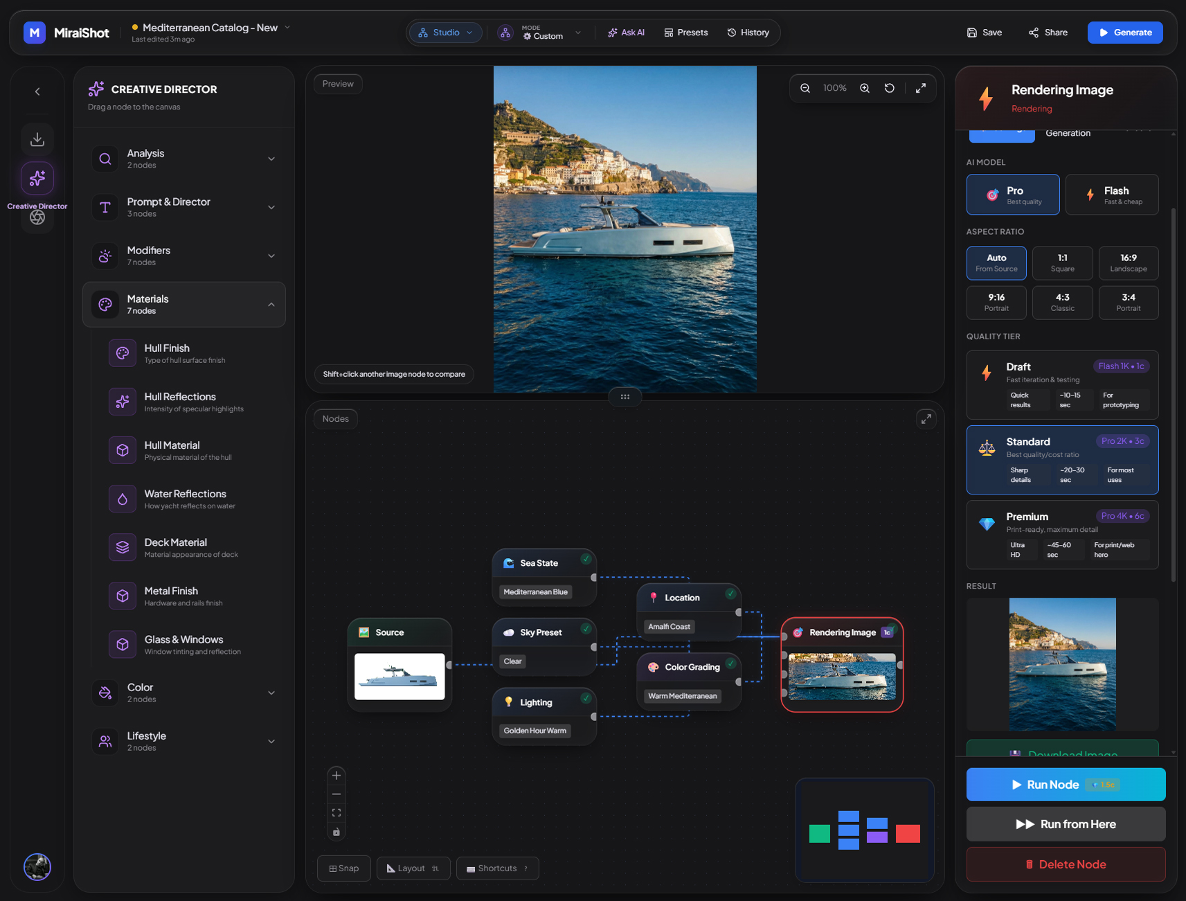
Task: Toggle the checkmark on the Sea State node
Action: tap(585, 559)
